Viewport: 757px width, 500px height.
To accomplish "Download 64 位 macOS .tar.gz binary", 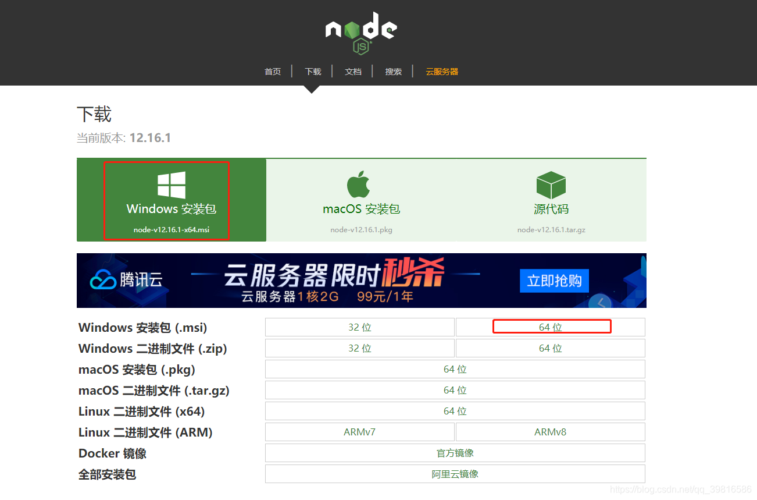I will (455, 390).
